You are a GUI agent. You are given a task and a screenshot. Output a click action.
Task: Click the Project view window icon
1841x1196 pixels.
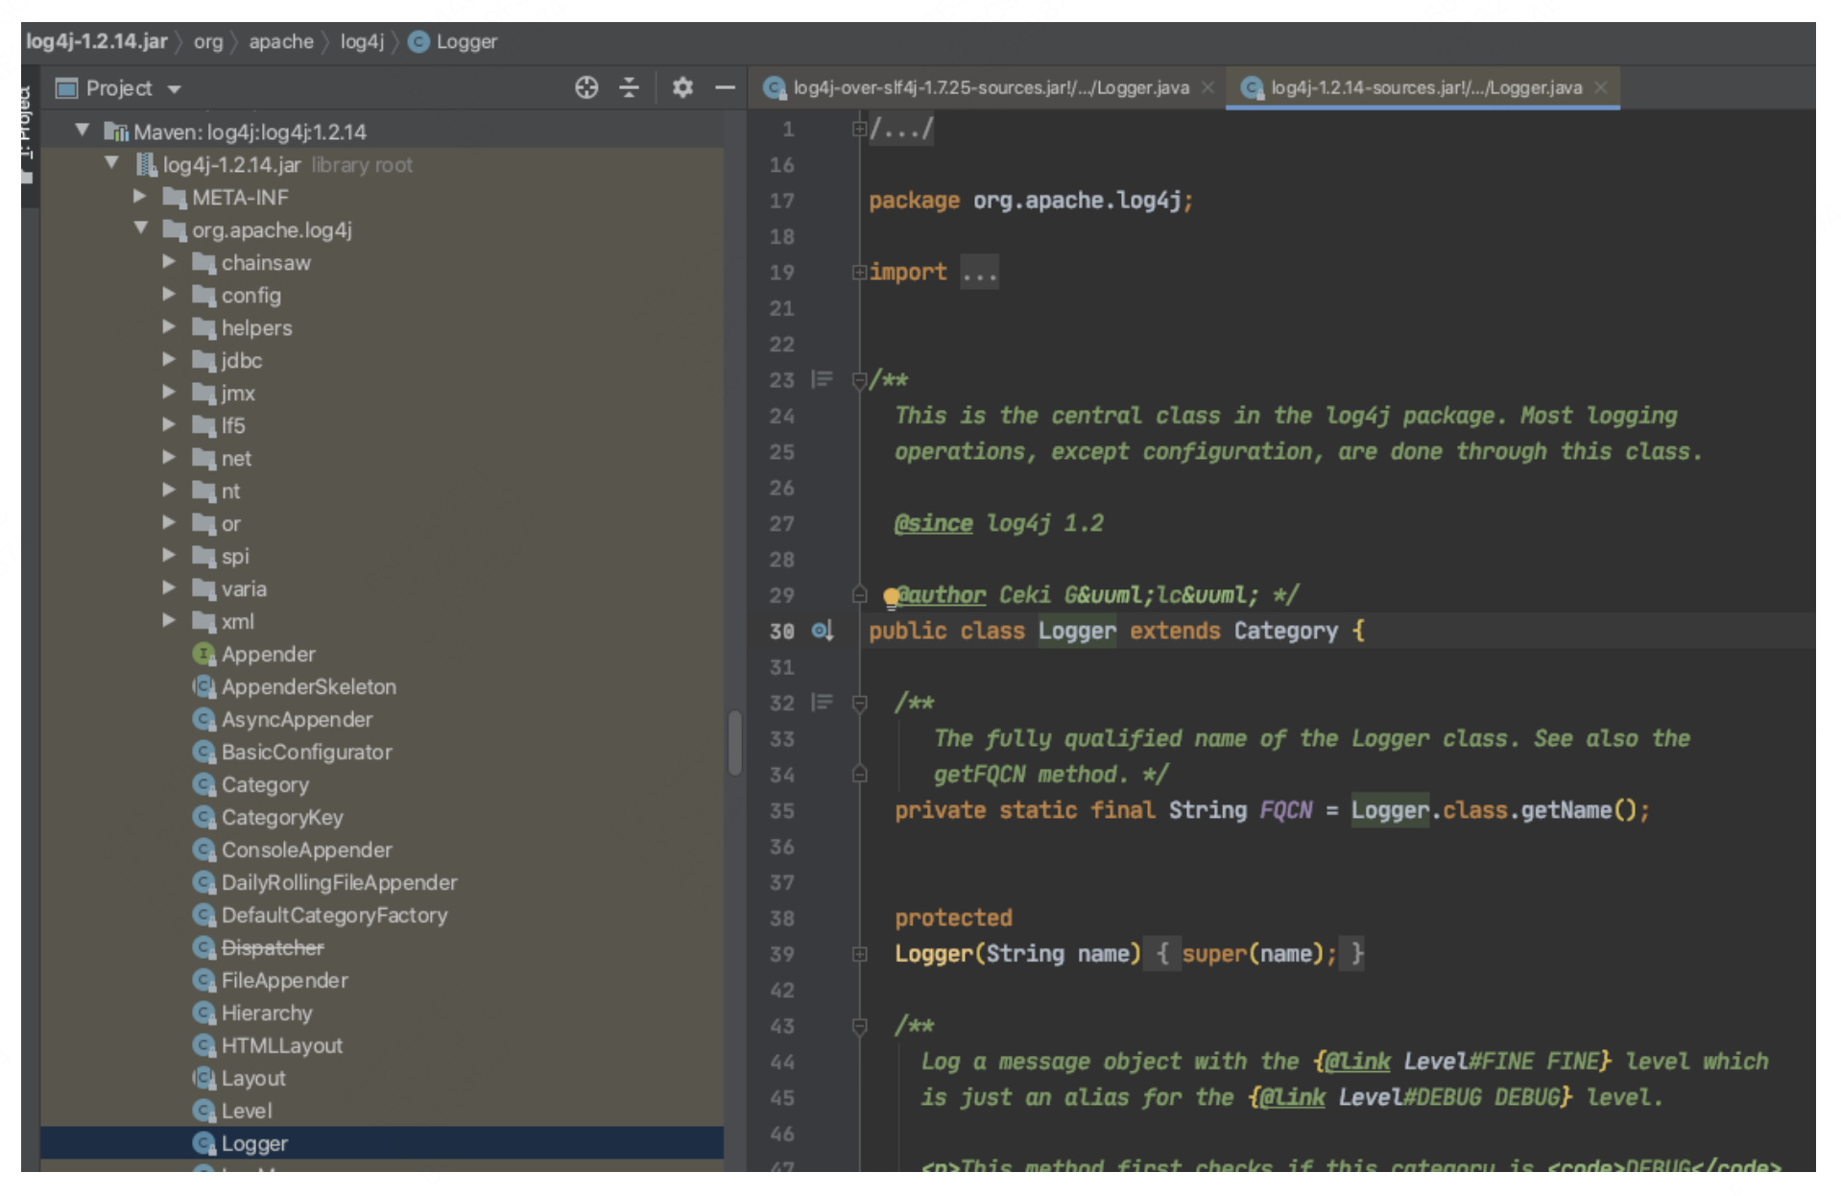click(66, 88)
